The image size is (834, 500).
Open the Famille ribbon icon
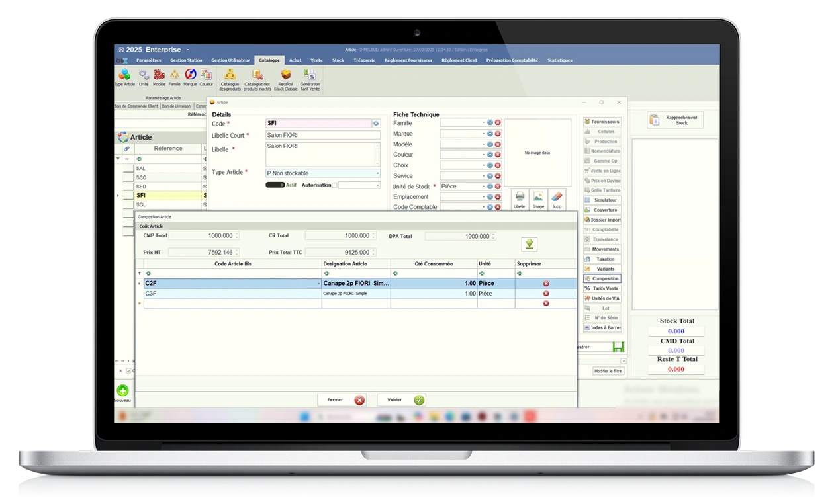coord(175,77)
